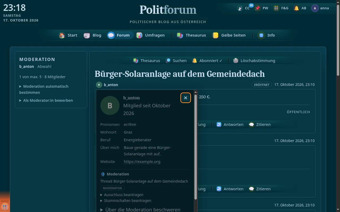340x212 pixels.
Task: Click the shield icon beside Moderation heading
Action: point(103,174)
